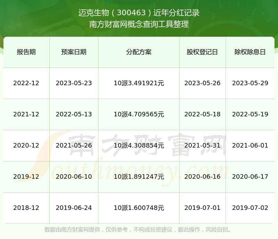
Task: Click plan cell 10派3.491921元
Action: (x=139, y=83)
